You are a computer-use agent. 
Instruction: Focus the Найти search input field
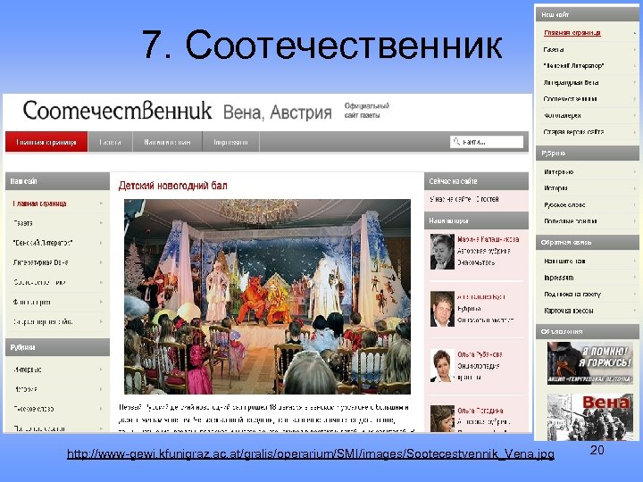coord(487,142)
